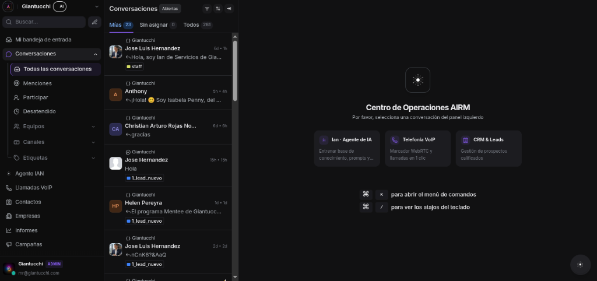Image resolution: width=597 pixels, height=281 pixels.
Task: Open Anthony's conversation
Action: click(x=168, y=93)
